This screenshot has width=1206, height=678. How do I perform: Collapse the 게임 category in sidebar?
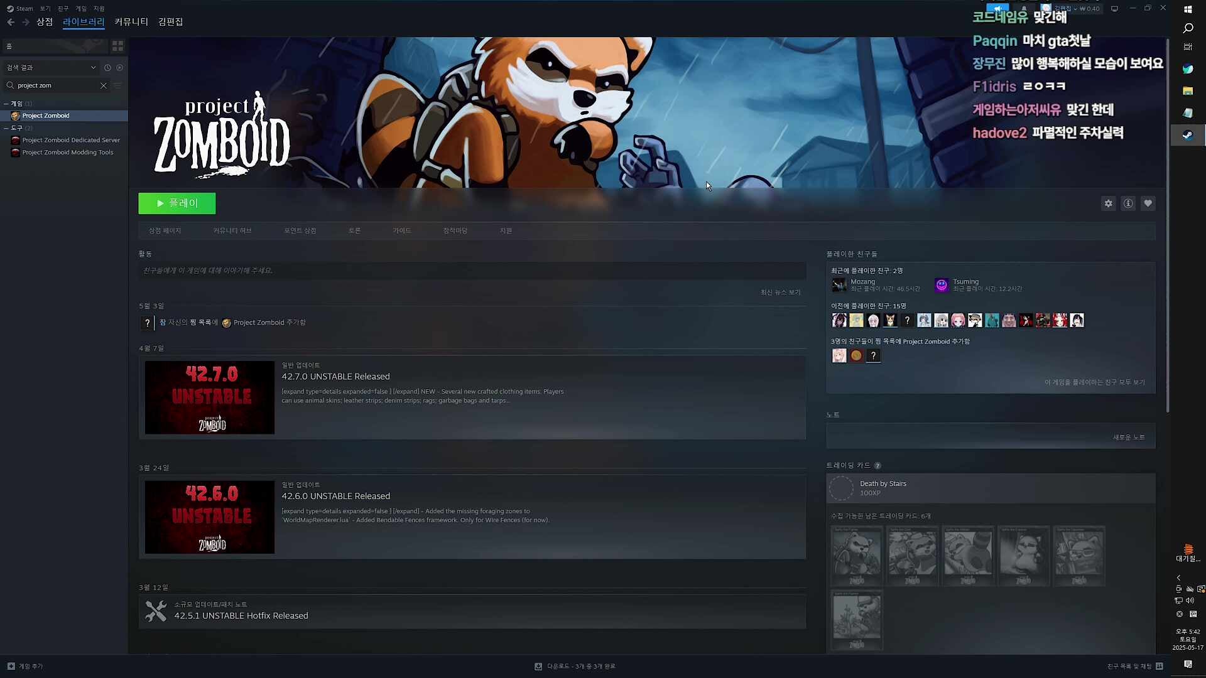[6, 104]
